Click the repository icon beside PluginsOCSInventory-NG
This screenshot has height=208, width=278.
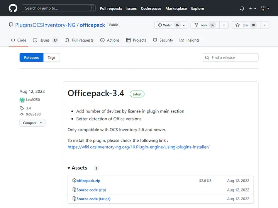[11, 25]
